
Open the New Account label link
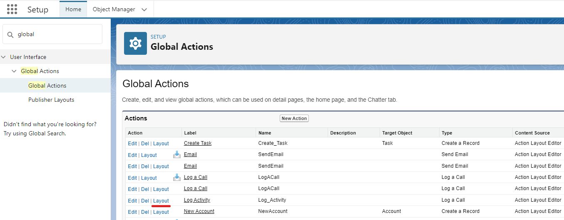(x=199, y=211)
